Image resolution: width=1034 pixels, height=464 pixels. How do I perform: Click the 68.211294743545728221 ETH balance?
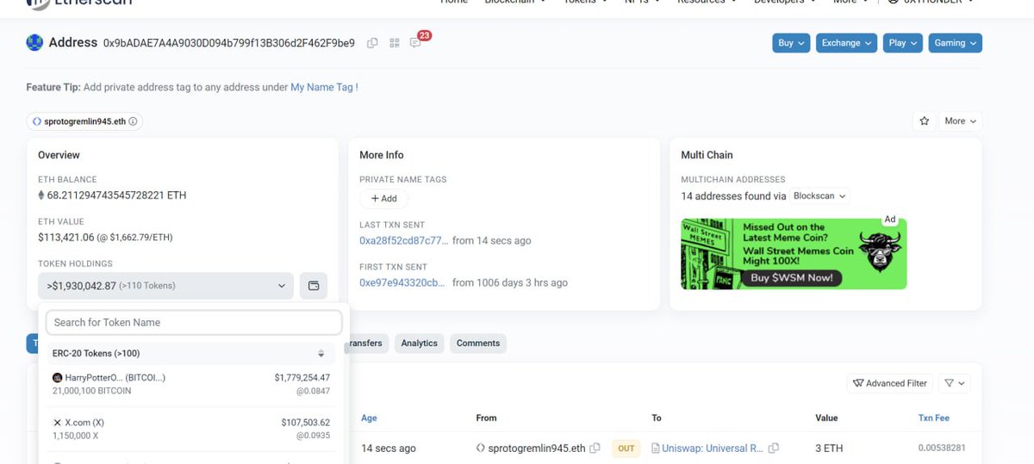click(117, 195)
